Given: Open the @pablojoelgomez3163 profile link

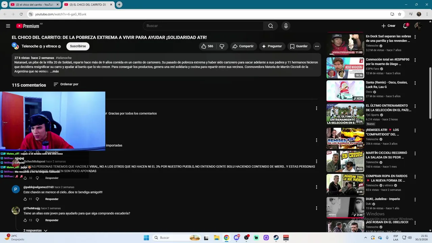Looking at the screenshot, I should 38,187.
